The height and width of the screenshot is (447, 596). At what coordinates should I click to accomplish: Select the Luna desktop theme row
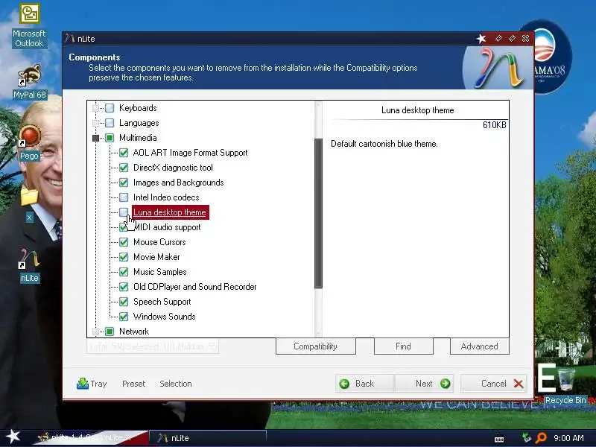(170, 212)
